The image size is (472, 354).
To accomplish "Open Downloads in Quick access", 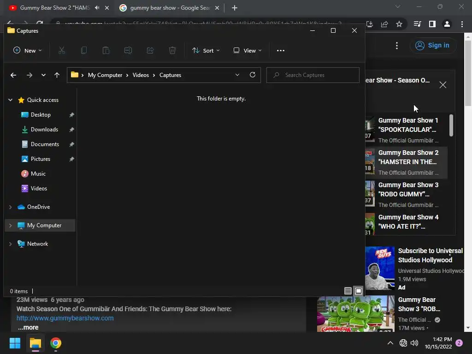I will pos(44,130).
